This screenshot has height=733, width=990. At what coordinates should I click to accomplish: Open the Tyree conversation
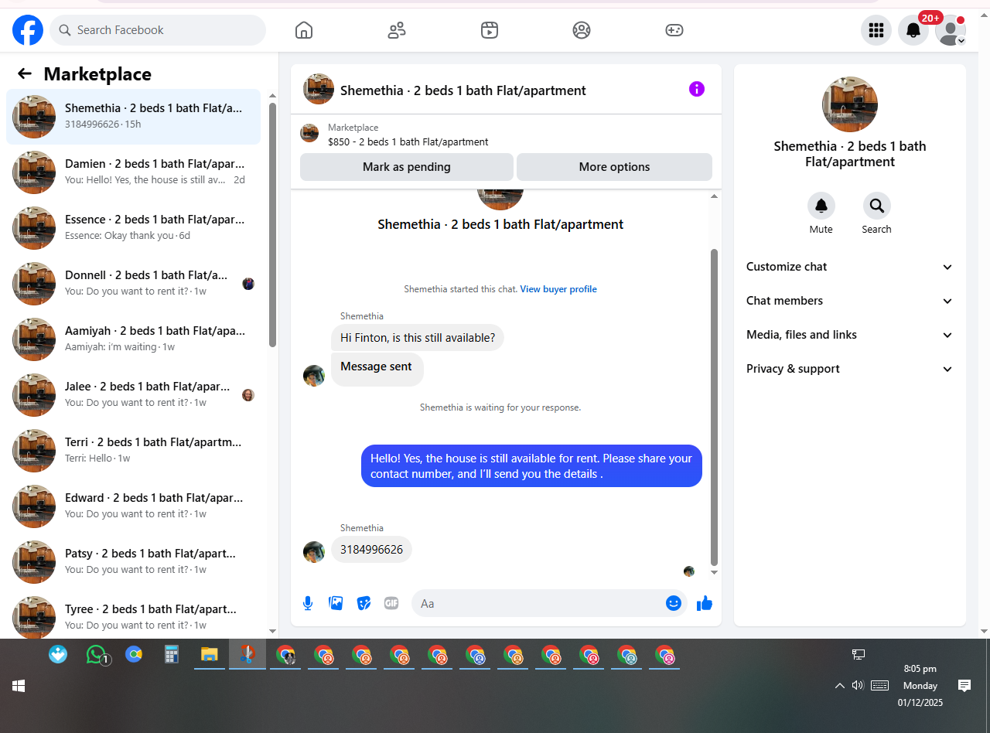coord(133,614)
